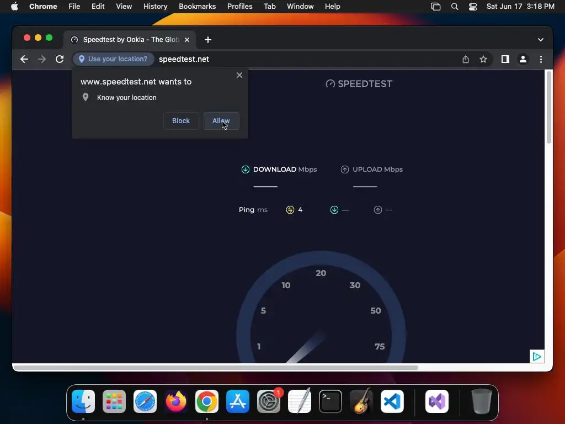Open the Chrome three-dot menu
The width and height of the screenshot is (565, 424).
click(x=541, y=59)
